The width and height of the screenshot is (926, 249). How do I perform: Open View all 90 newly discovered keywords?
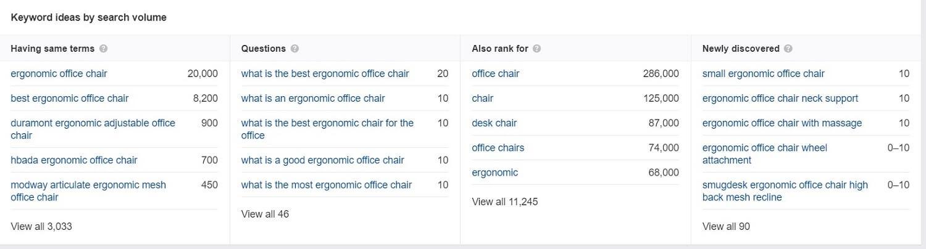tap(726, 226)
